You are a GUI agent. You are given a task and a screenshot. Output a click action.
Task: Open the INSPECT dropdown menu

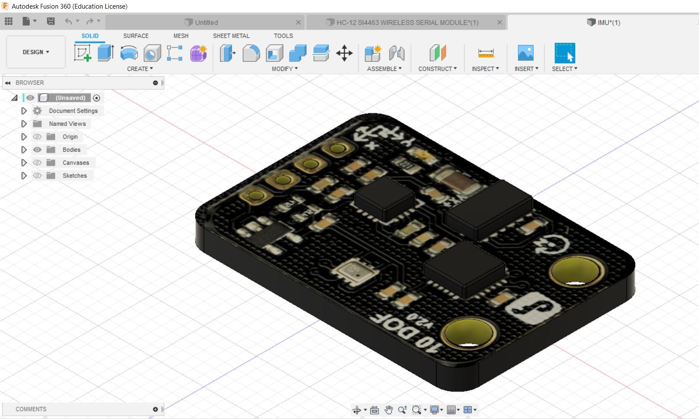pos(485,69)
